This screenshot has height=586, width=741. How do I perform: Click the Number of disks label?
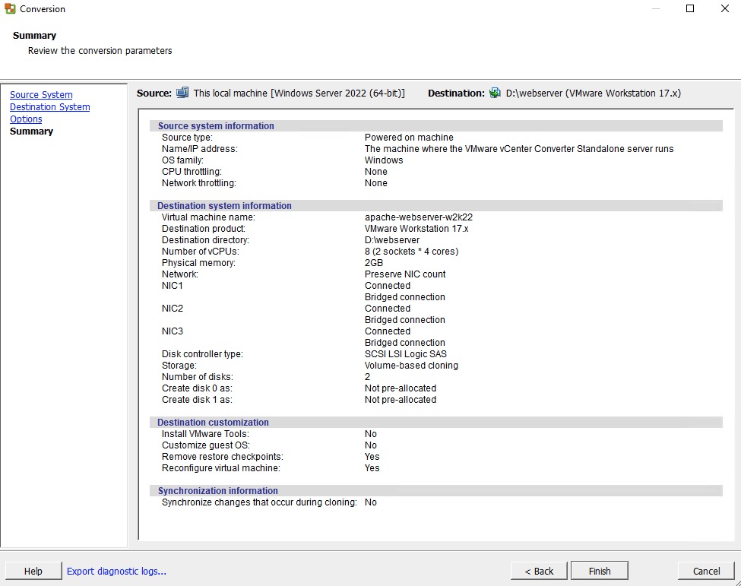[x=197, y=377]
